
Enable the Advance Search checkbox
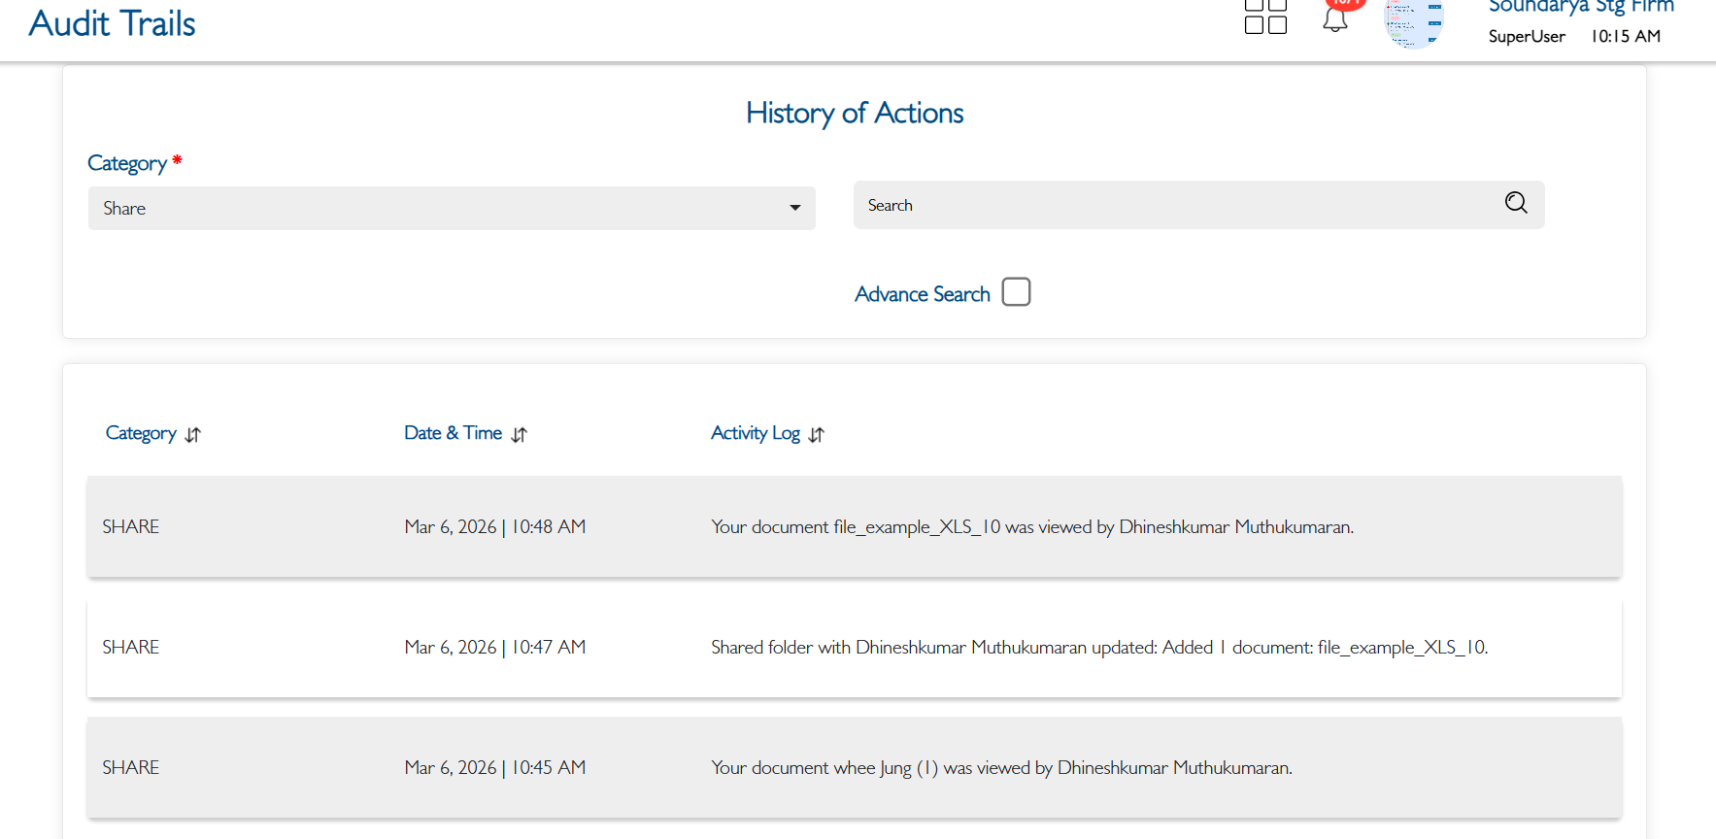[x=1016, y=292]
